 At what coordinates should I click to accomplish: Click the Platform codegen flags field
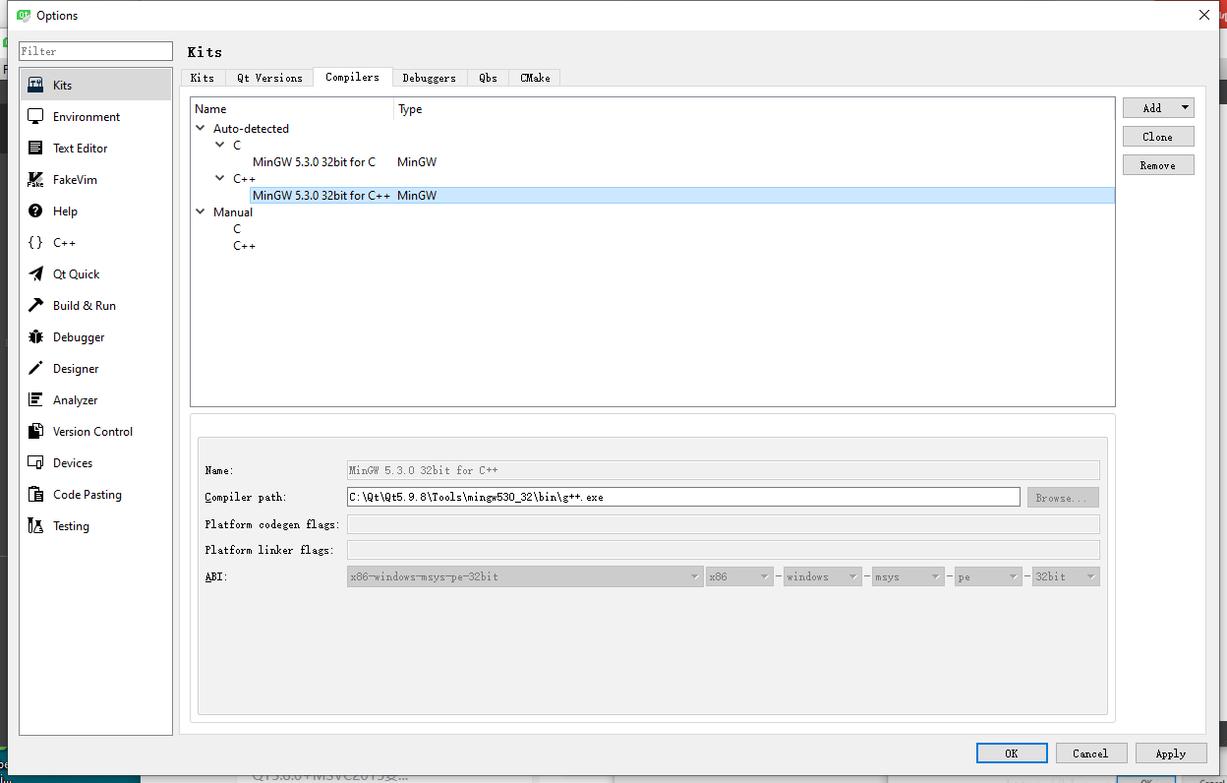(x=724, y=524)
